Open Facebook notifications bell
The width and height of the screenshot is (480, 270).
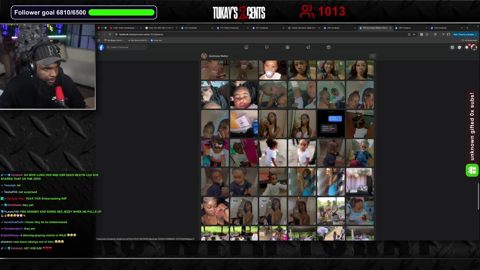[x=467, y=47]
